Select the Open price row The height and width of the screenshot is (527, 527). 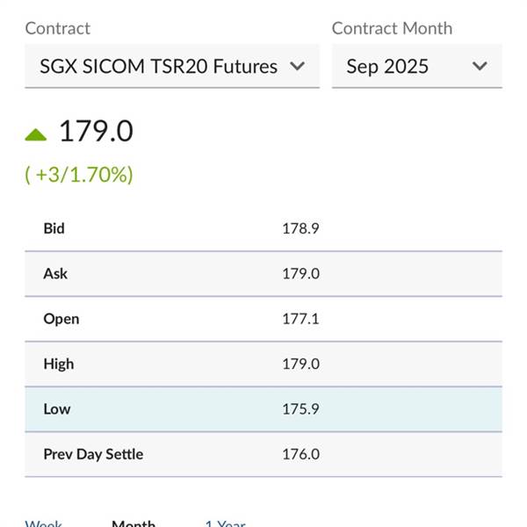[263, 319]
